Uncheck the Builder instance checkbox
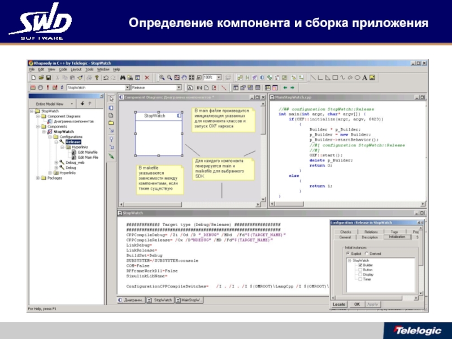The width and height of the screenshot is (452, 339). point(359,265)
